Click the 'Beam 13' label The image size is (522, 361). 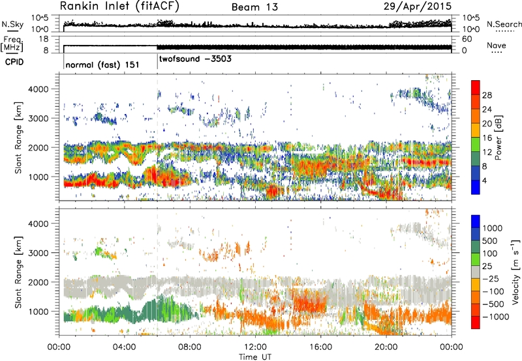pos(254,7)
